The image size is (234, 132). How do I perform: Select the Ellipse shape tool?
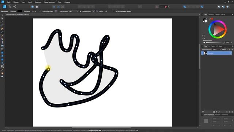pos(2,56)
